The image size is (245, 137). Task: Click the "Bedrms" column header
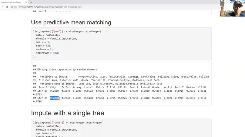pyautogui.click(x=191, y=87)
